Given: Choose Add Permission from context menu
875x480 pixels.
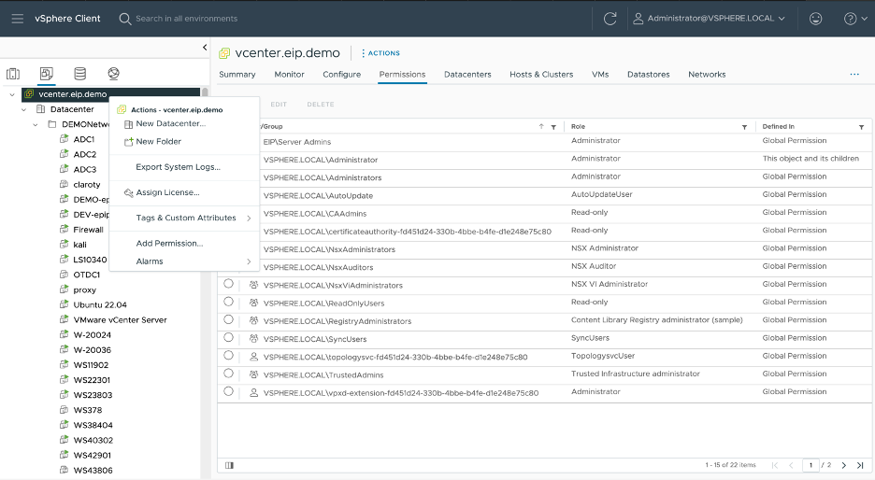Looking at the screenshot, I should pyautogui.click(x=169, y=243).
